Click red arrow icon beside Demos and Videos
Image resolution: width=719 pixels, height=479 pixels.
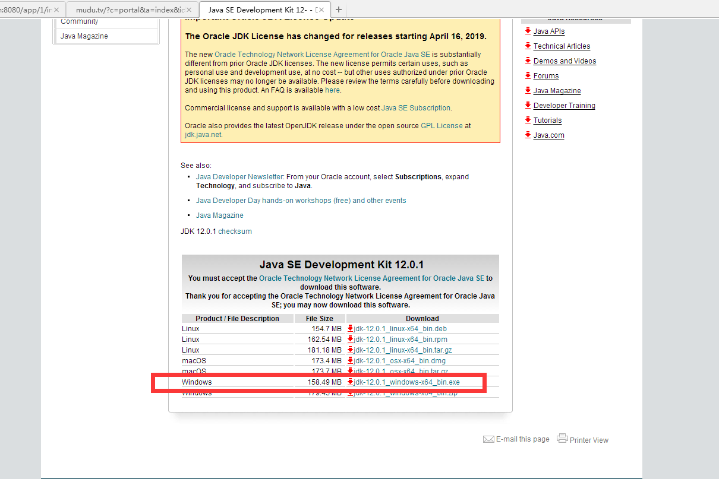click(528, 61)
